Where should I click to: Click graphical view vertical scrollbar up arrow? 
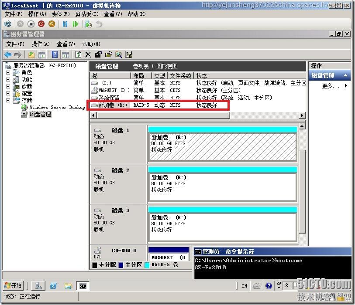coord(302,126)
